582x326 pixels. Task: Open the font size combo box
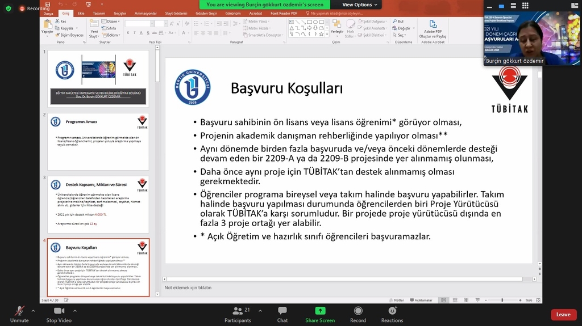tap(160, 24)
